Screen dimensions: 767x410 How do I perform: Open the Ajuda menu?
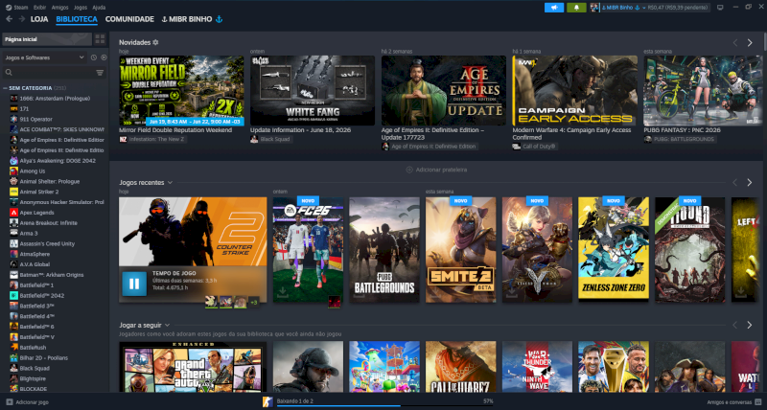(99, 8)
